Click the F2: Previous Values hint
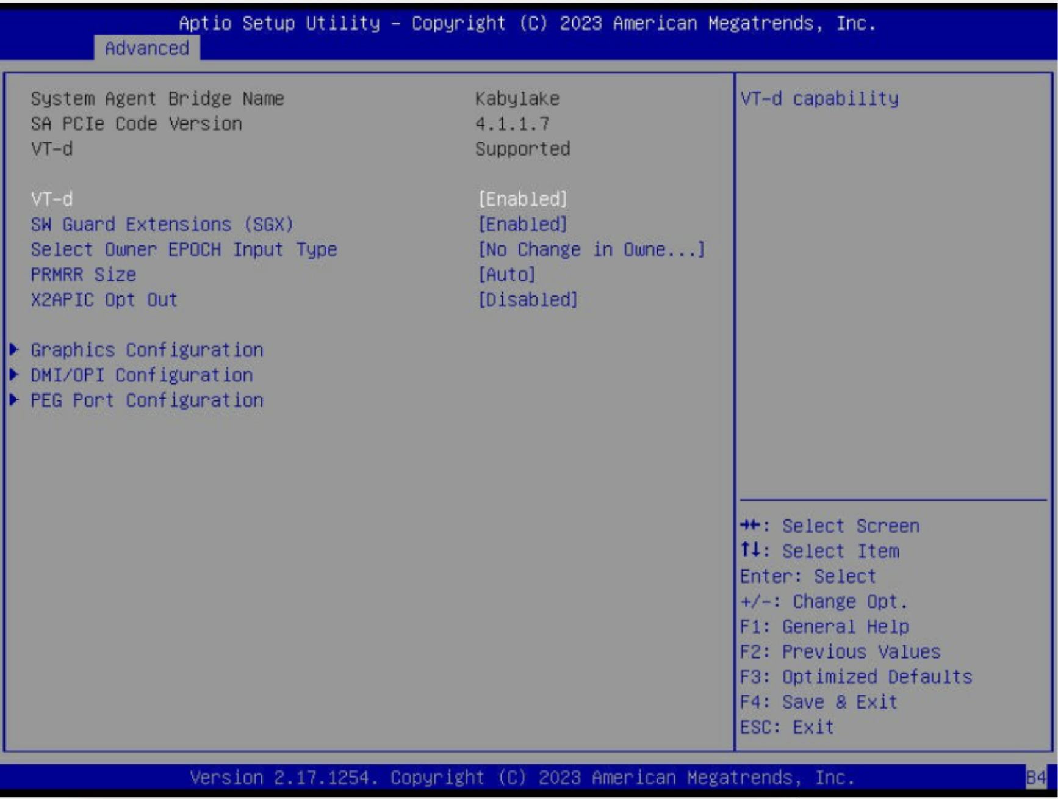 pyautogui.click(x=841, y=651)
